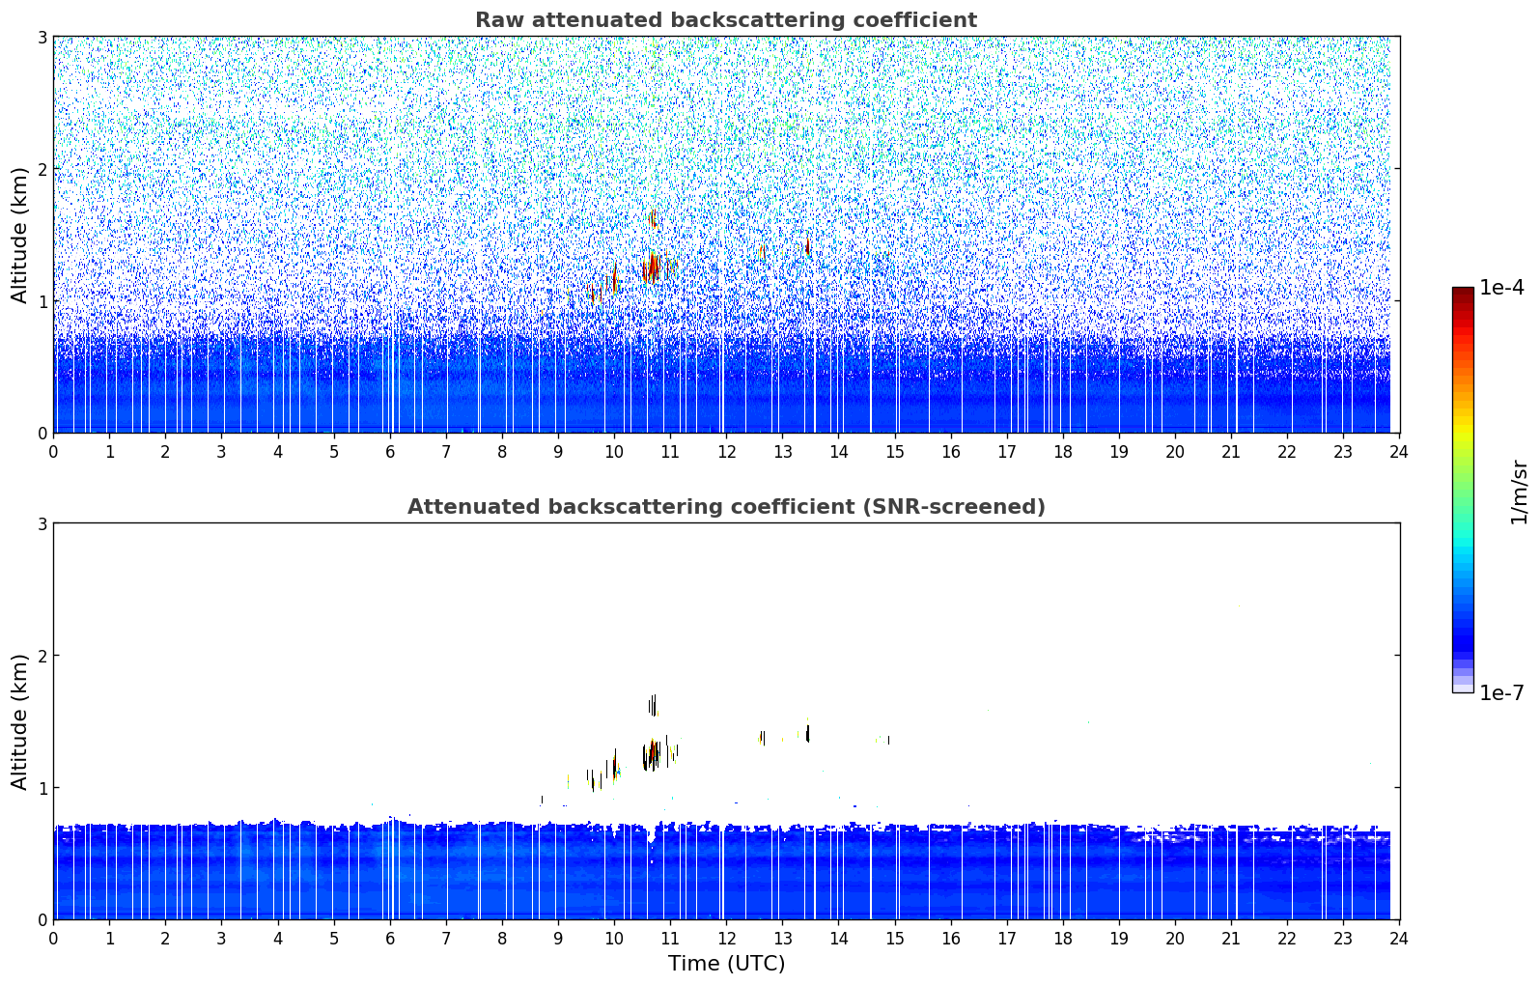Click the colorbar's 1e-7 minimum label

(x=1501, y=693)
